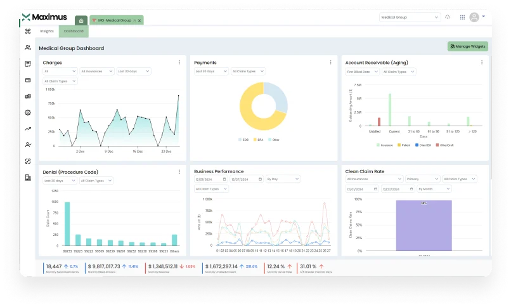
Task: Click the cloud download icon in the header
Action: pos(448,17)
